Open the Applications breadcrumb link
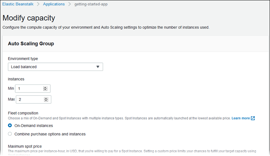Screen dimensions: 270x156 coord(54,4)
